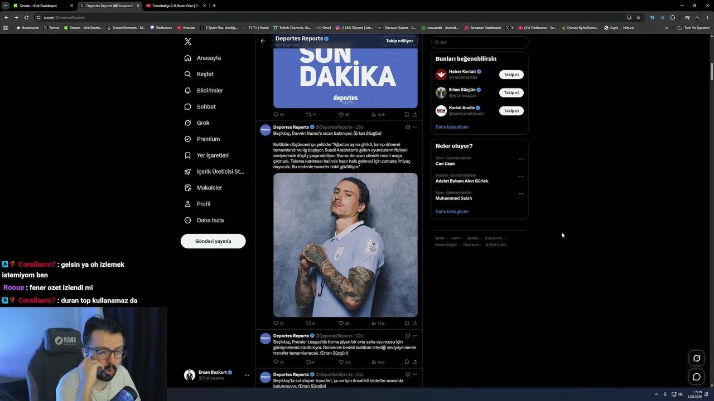Bookmark the SON DAKİKA image post
The image size is (714, 401).
(407, 115)
